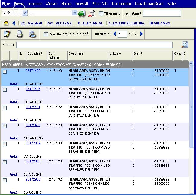This screenshot has height=195, width=196.
Task: Check the box for part 93171430
Action: point(5,126)
